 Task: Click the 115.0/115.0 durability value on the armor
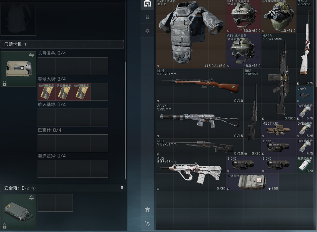[215, 66]
